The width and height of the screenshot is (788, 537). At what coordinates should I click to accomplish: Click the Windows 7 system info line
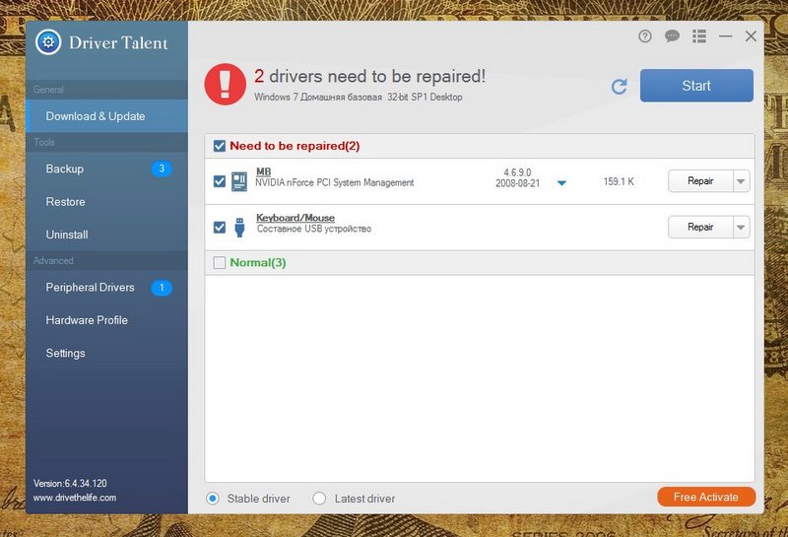coord(359,97)
